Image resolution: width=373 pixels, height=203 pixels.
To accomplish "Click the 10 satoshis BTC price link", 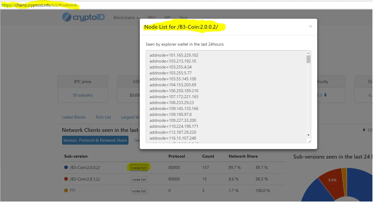I will tap(83, 95).
